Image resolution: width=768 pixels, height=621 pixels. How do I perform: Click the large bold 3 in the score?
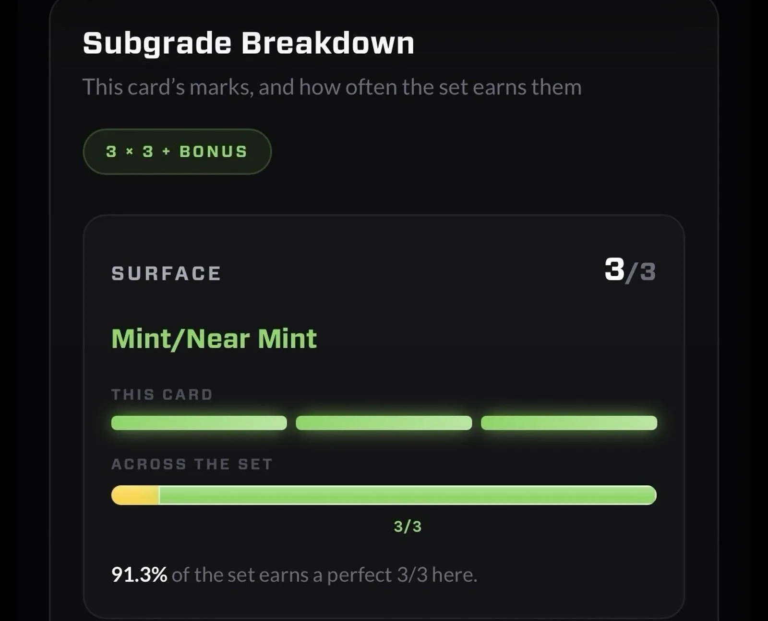point(614,269)
